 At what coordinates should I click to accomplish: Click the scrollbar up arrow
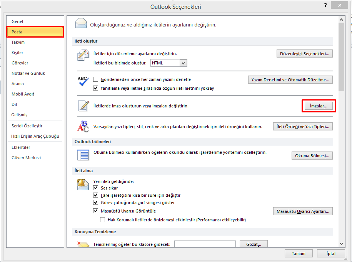point(342,20)
